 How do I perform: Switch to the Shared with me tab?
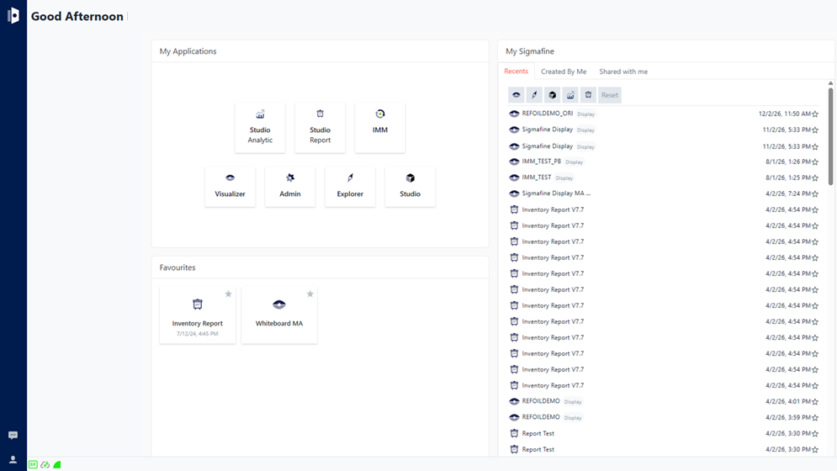tap(623, 71)
